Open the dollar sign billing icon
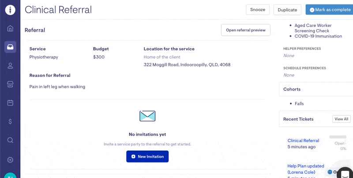The height and width of the screenshot is (178, 353). point(10,121)
